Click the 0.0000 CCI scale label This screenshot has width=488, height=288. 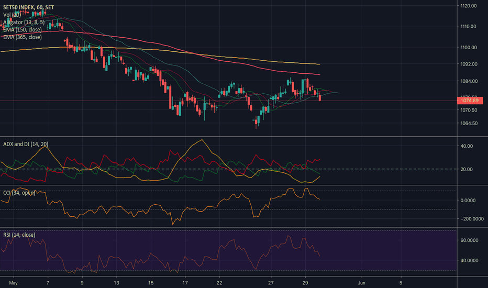[x=468, y=200]
